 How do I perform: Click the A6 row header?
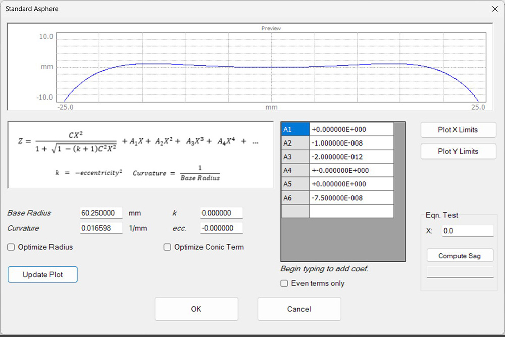point(295,198)
